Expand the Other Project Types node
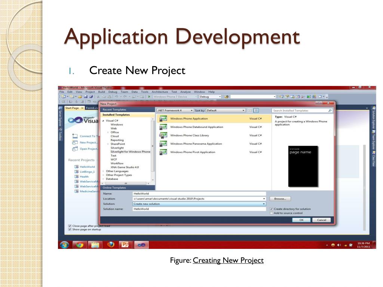Screen dimensions: 383x287 tap(103, 175)
